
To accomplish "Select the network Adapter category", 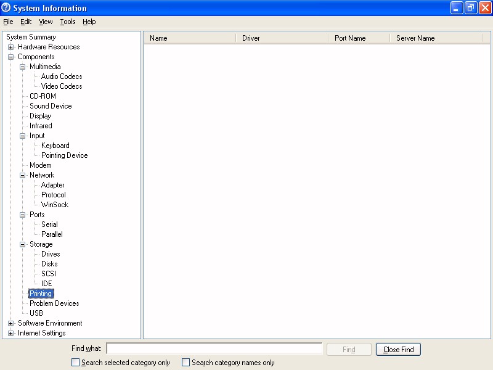I will coord(53,185).
